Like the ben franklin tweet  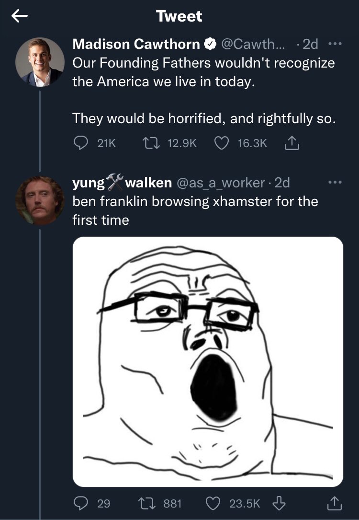pos(213,503)
